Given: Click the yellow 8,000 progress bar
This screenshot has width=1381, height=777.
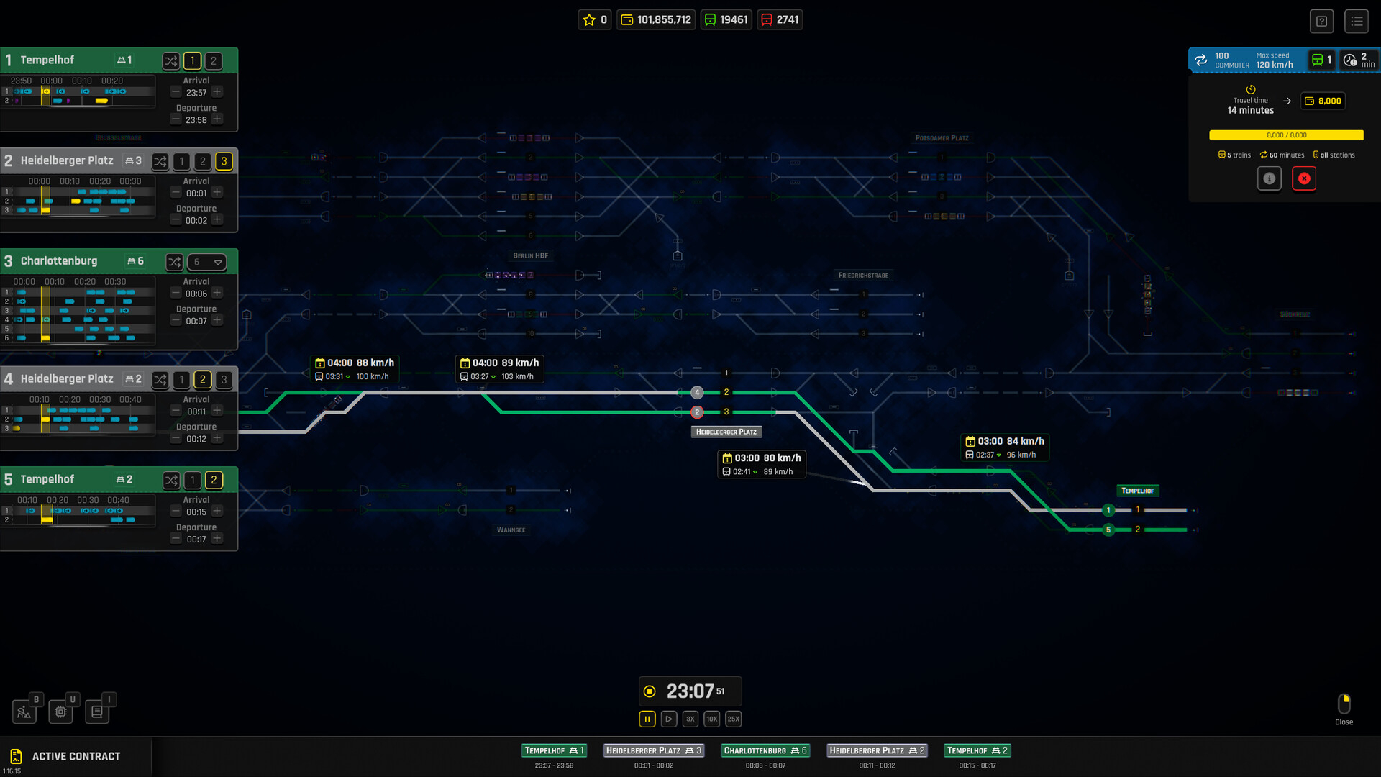Looking at the screenshot, I should 1286,135.
